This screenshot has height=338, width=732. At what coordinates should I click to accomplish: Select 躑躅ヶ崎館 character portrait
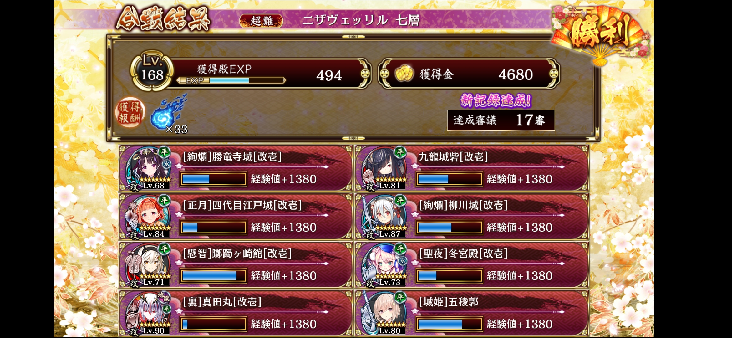click(149, 264)
